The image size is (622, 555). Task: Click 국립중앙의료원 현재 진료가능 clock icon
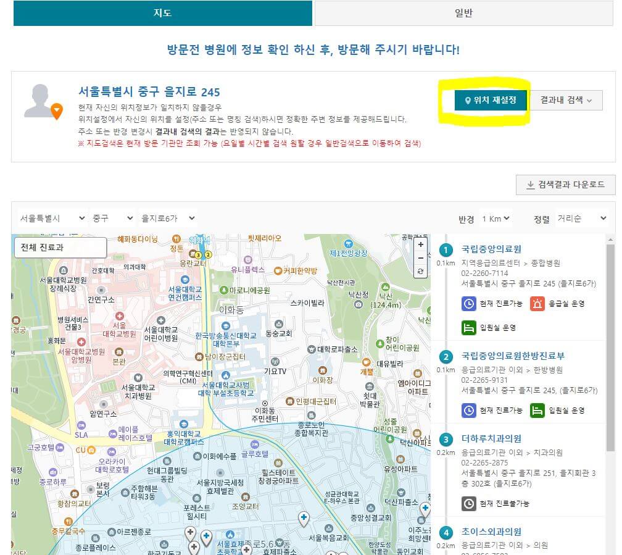click(468, 304)
